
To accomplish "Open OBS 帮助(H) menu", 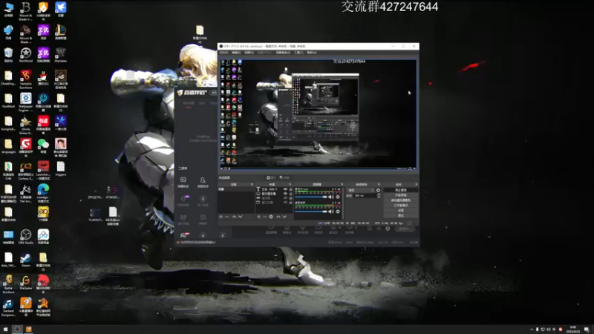I will [311, 53].
